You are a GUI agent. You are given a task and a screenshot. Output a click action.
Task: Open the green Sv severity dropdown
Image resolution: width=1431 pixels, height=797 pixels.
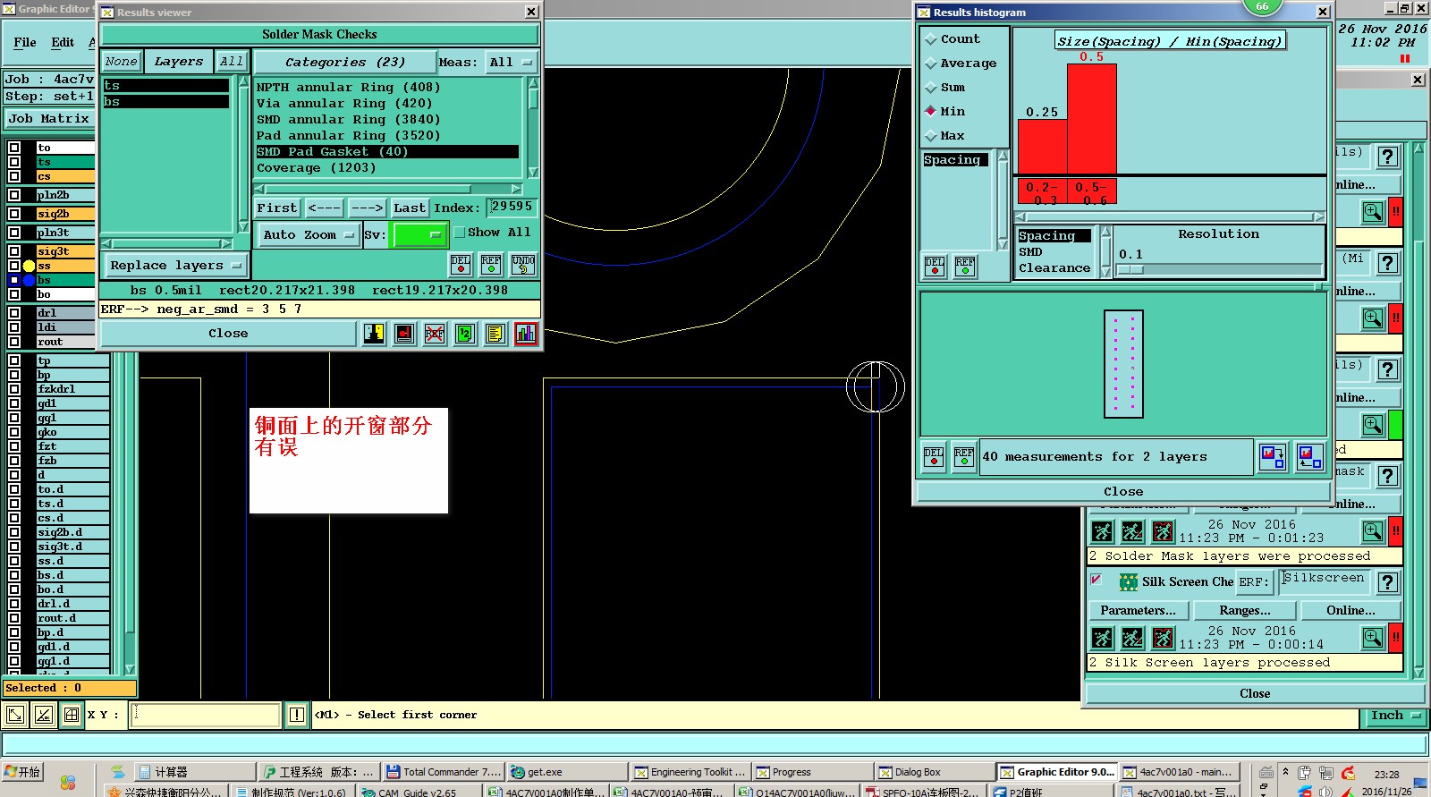click(419, 235)
